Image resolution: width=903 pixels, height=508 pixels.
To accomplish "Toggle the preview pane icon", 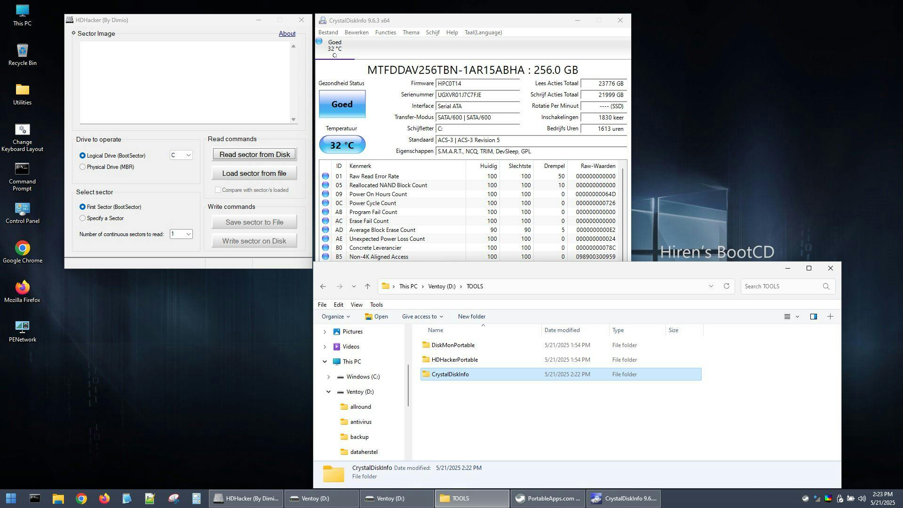I will point(813,317).
